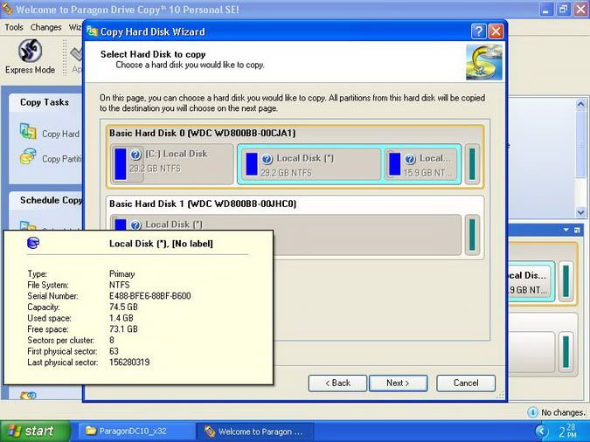Close the Copy Hard Disk Wizard
The height and width of the screenshot is (442, 590).
click(496, 31)
